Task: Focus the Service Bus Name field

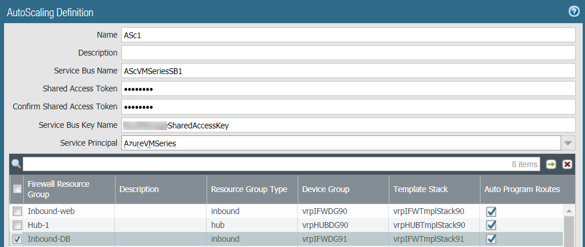Action: [x=348, y=71]
